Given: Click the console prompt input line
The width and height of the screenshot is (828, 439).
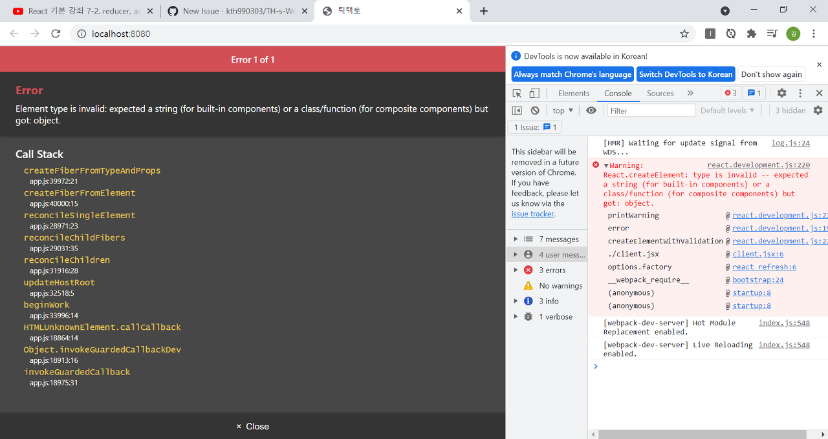Looking at the screenshot, I should point(708,366).
